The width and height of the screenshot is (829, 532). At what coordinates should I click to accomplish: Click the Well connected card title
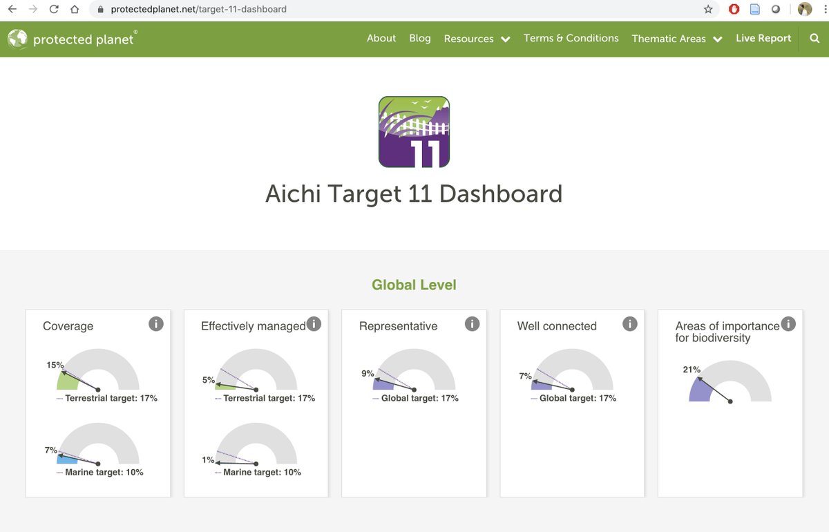point(557,326)
